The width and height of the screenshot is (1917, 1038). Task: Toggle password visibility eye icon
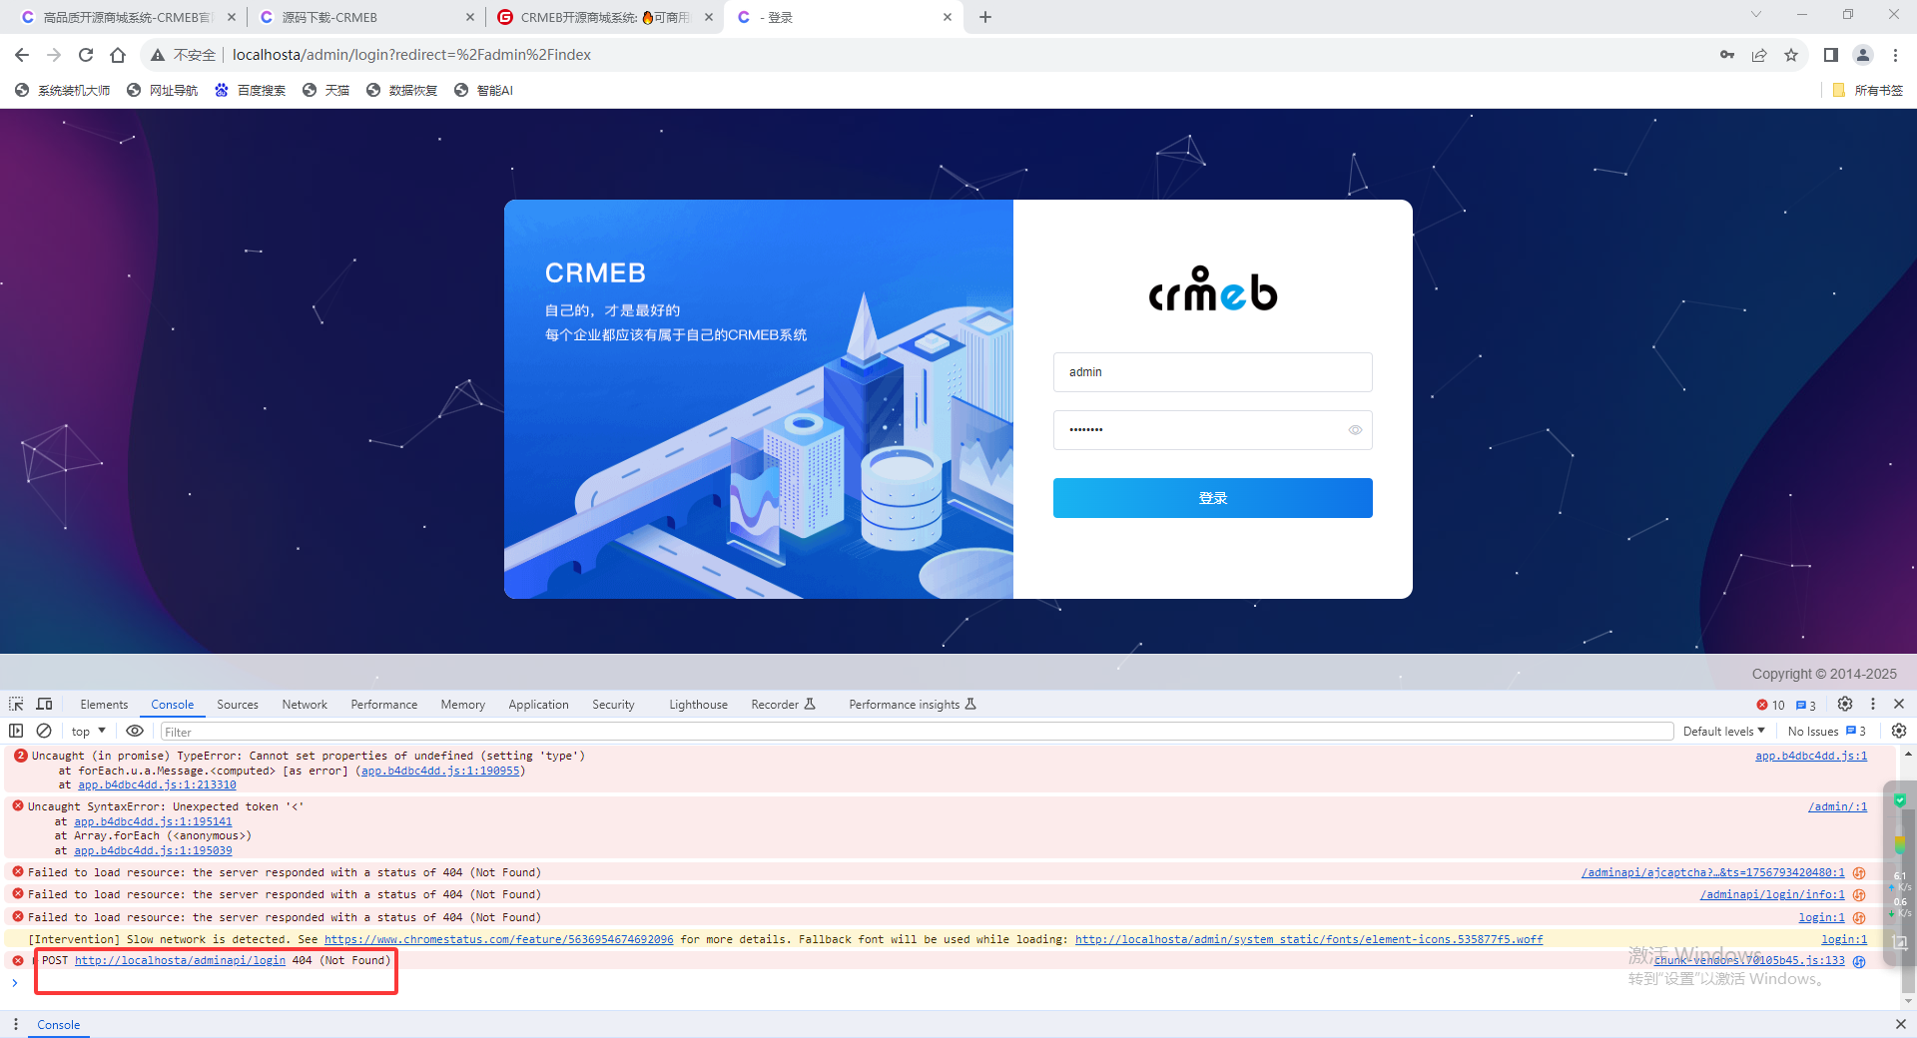pyautogui.click(x=1355, y=430)
